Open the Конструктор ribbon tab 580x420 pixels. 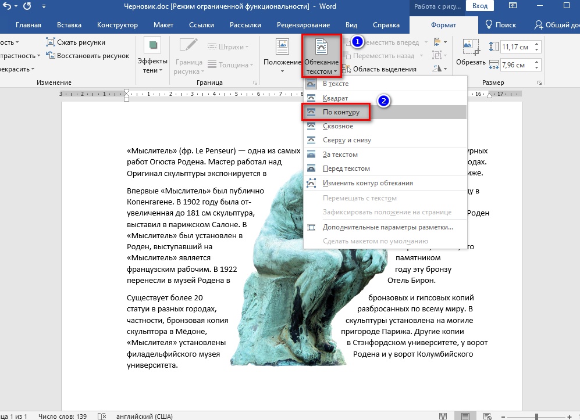point(118,25)
